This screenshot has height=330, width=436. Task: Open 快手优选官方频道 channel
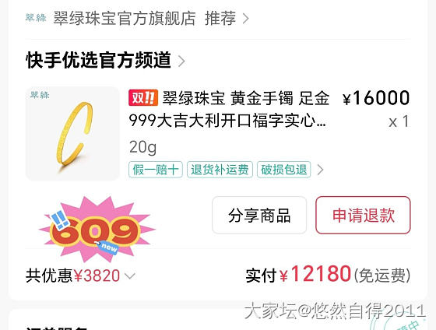(98, 60)
